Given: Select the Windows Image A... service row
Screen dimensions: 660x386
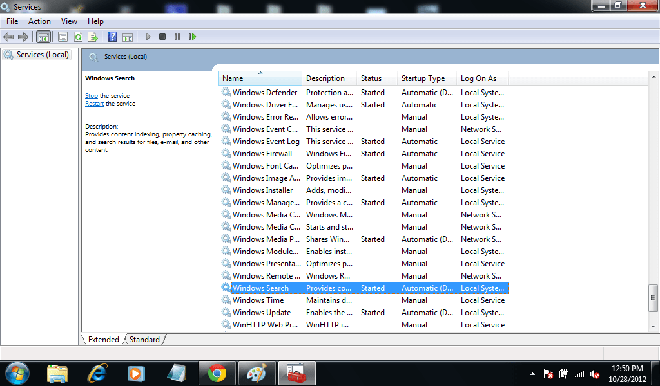Looking at the screenshot, I should (x=364, y=178).
